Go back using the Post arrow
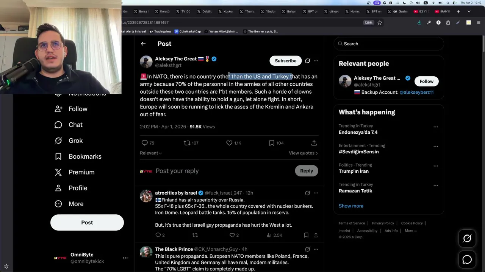The width and height of the screenshot is (485, 272). (x=143, y=44)
